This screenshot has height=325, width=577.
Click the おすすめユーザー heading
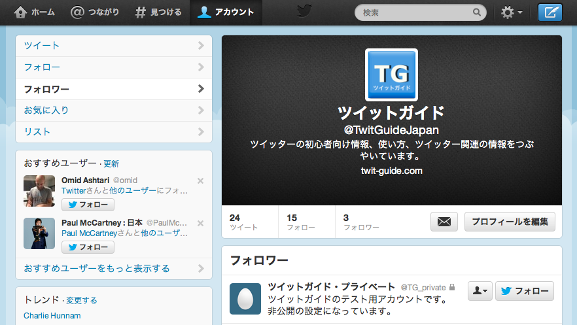pyautogui.click(x=60, y=163)
